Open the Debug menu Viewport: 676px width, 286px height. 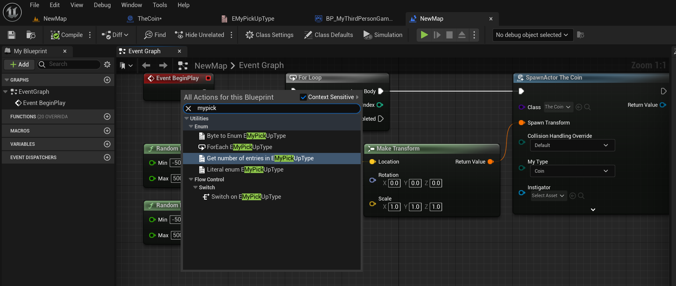(102, 5)
